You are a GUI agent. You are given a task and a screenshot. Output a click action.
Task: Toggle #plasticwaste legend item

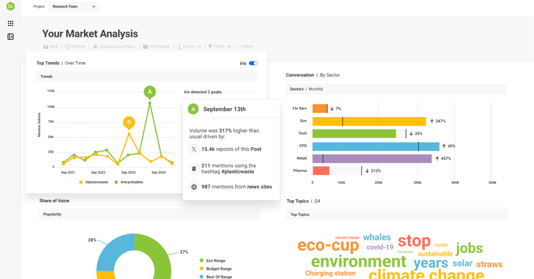coord(93,182)
